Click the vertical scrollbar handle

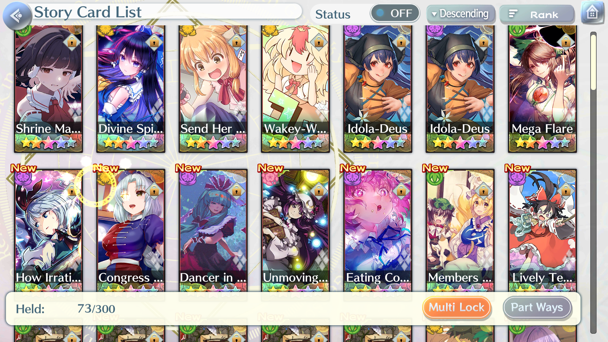(593, 62)
